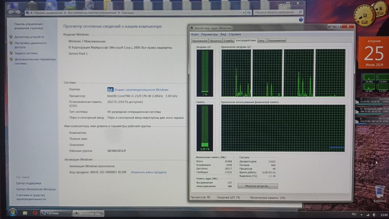
Task: Click the Task Manager title bar icon
Action: pos(192,28)
